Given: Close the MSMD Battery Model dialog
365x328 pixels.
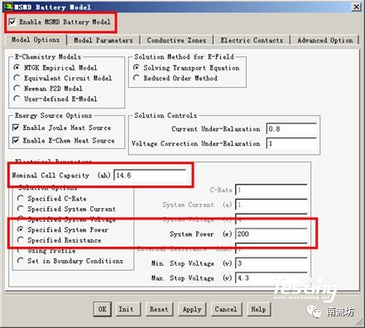Looking at the screenshot, I should tap(356, 7).
